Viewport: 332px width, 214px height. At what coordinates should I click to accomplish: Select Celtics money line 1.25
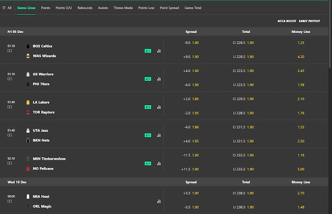[x=301, y=43]
